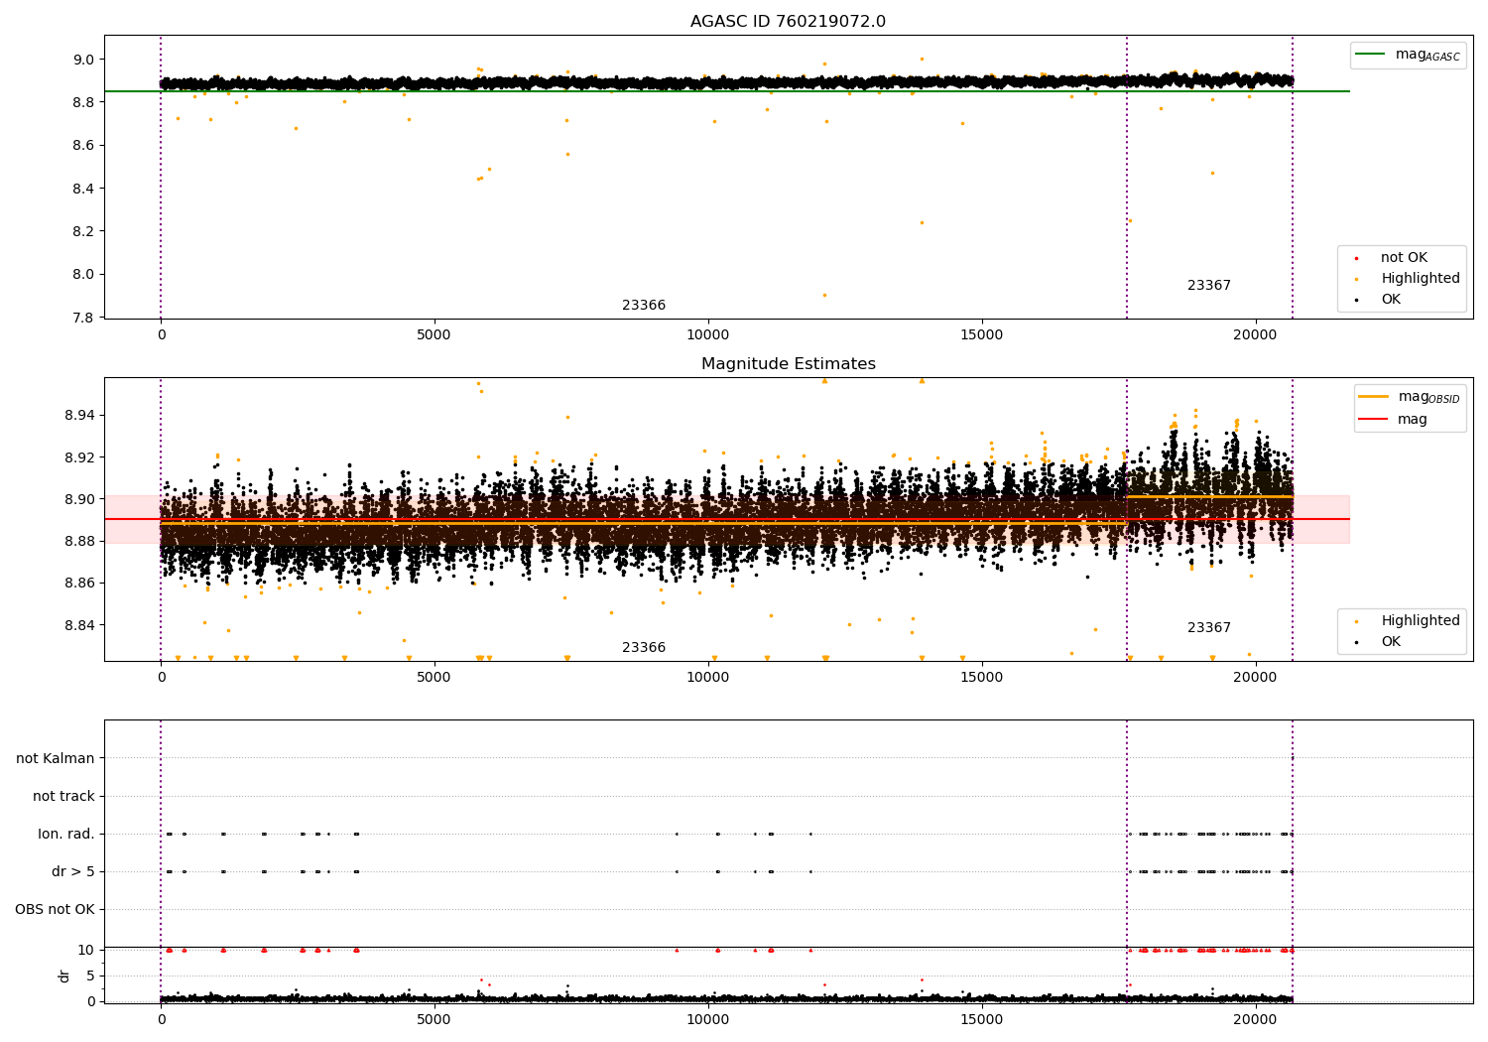The image size is (1488, 1042).
Task: Click the '8.94' y tick of middle plot
Action: [79, 415]
